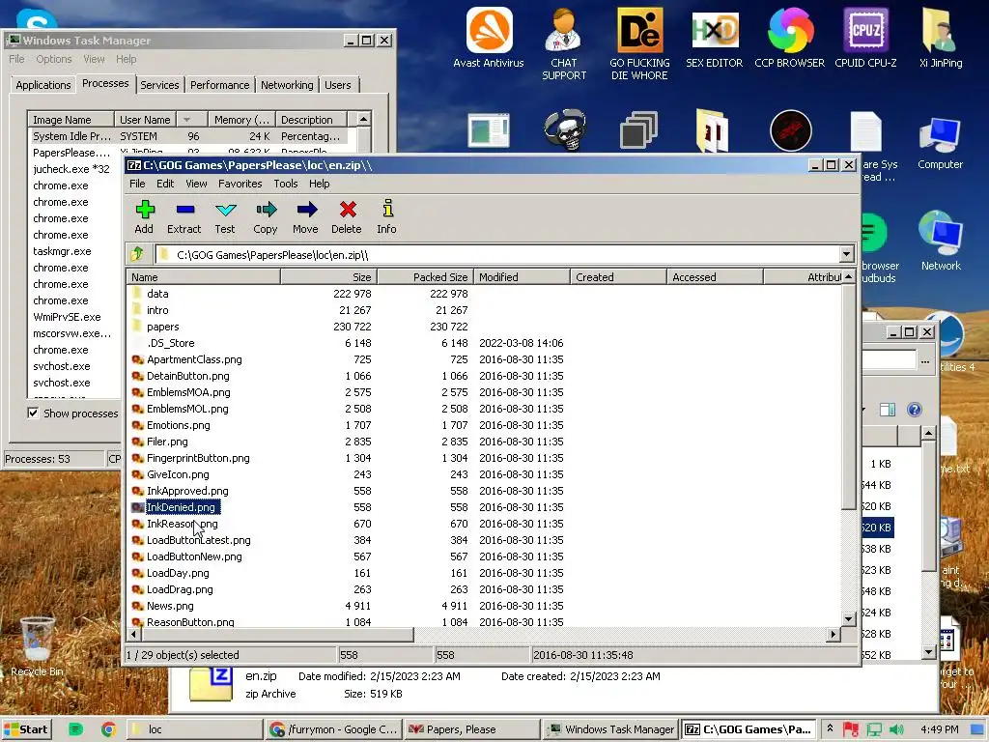Open the Recycle Bin

point(38,646)
